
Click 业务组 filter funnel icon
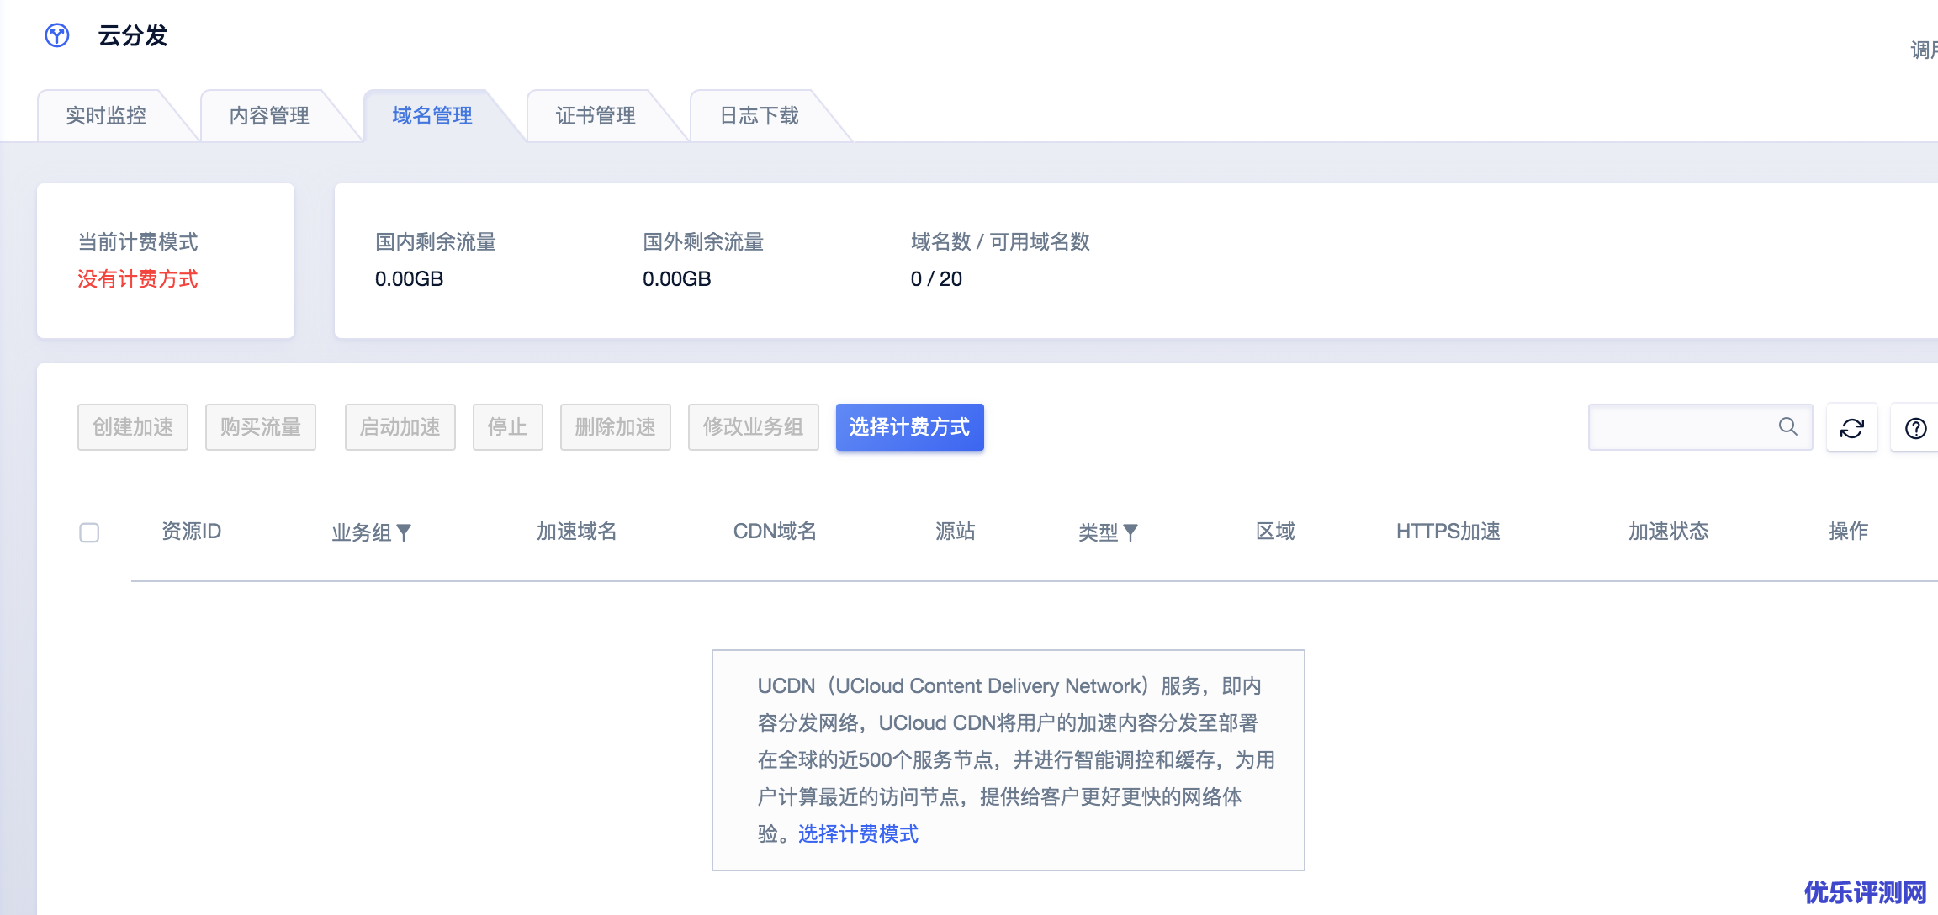(x=404, y=532)
